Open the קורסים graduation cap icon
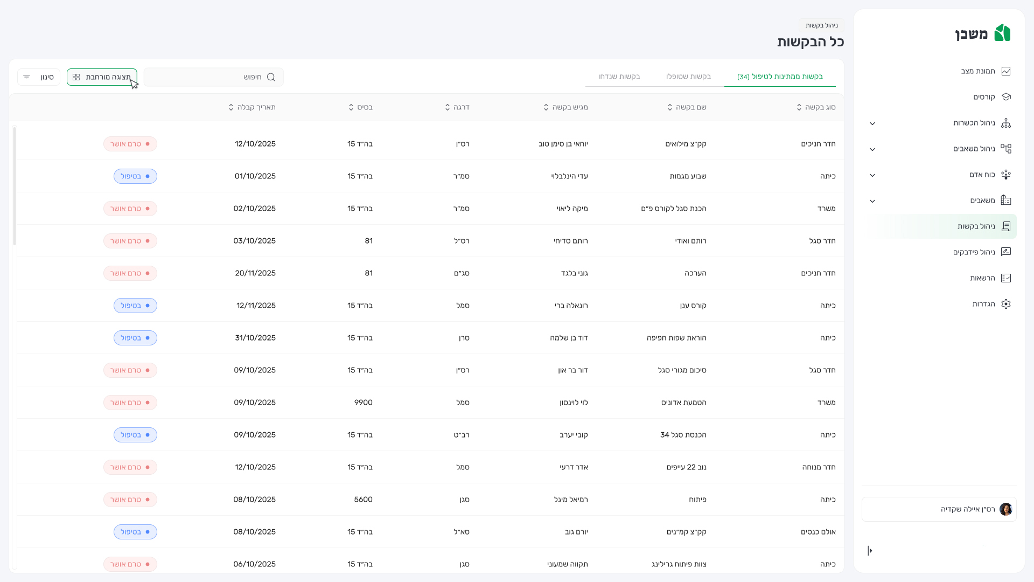This screenshot has height=582, width=1034. tap(1005, 97)
